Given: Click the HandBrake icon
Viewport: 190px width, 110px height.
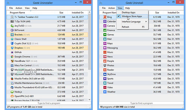Looking at the screenshot, I should tap(12, 61).
